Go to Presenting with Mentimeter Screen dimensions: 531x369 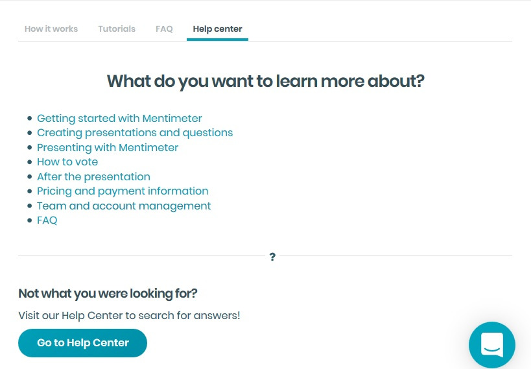108,148
